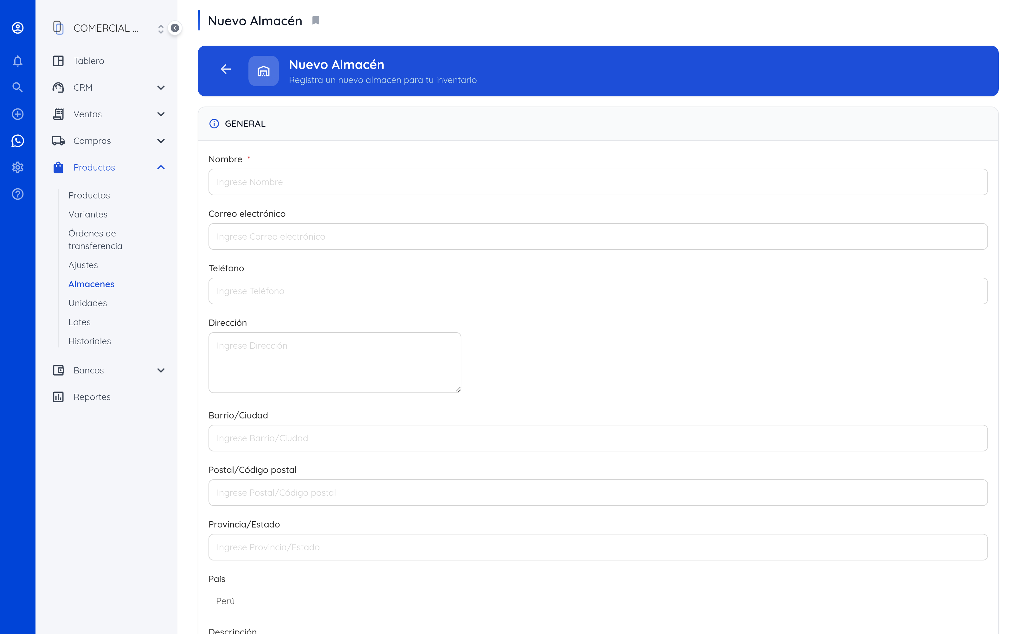1014x634 pixels.
Task: Expand the Bancos menu chevron
Action: tap(161, 370)
